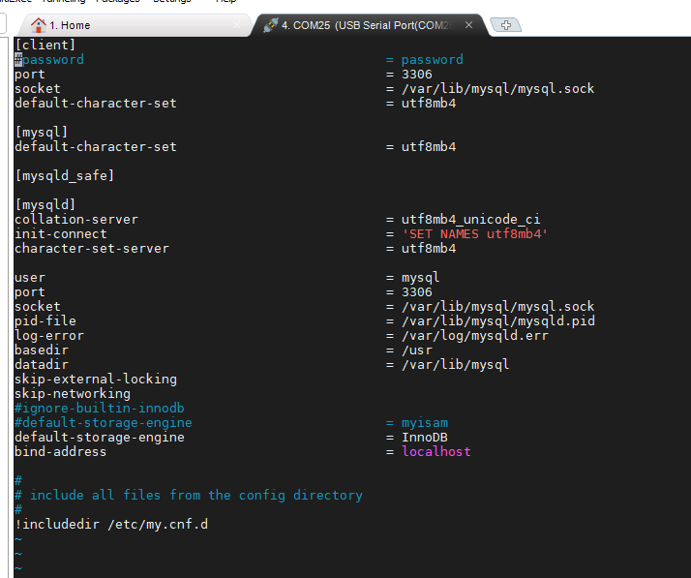
Task: Click the character-set-server key
Action: (92, 248)
